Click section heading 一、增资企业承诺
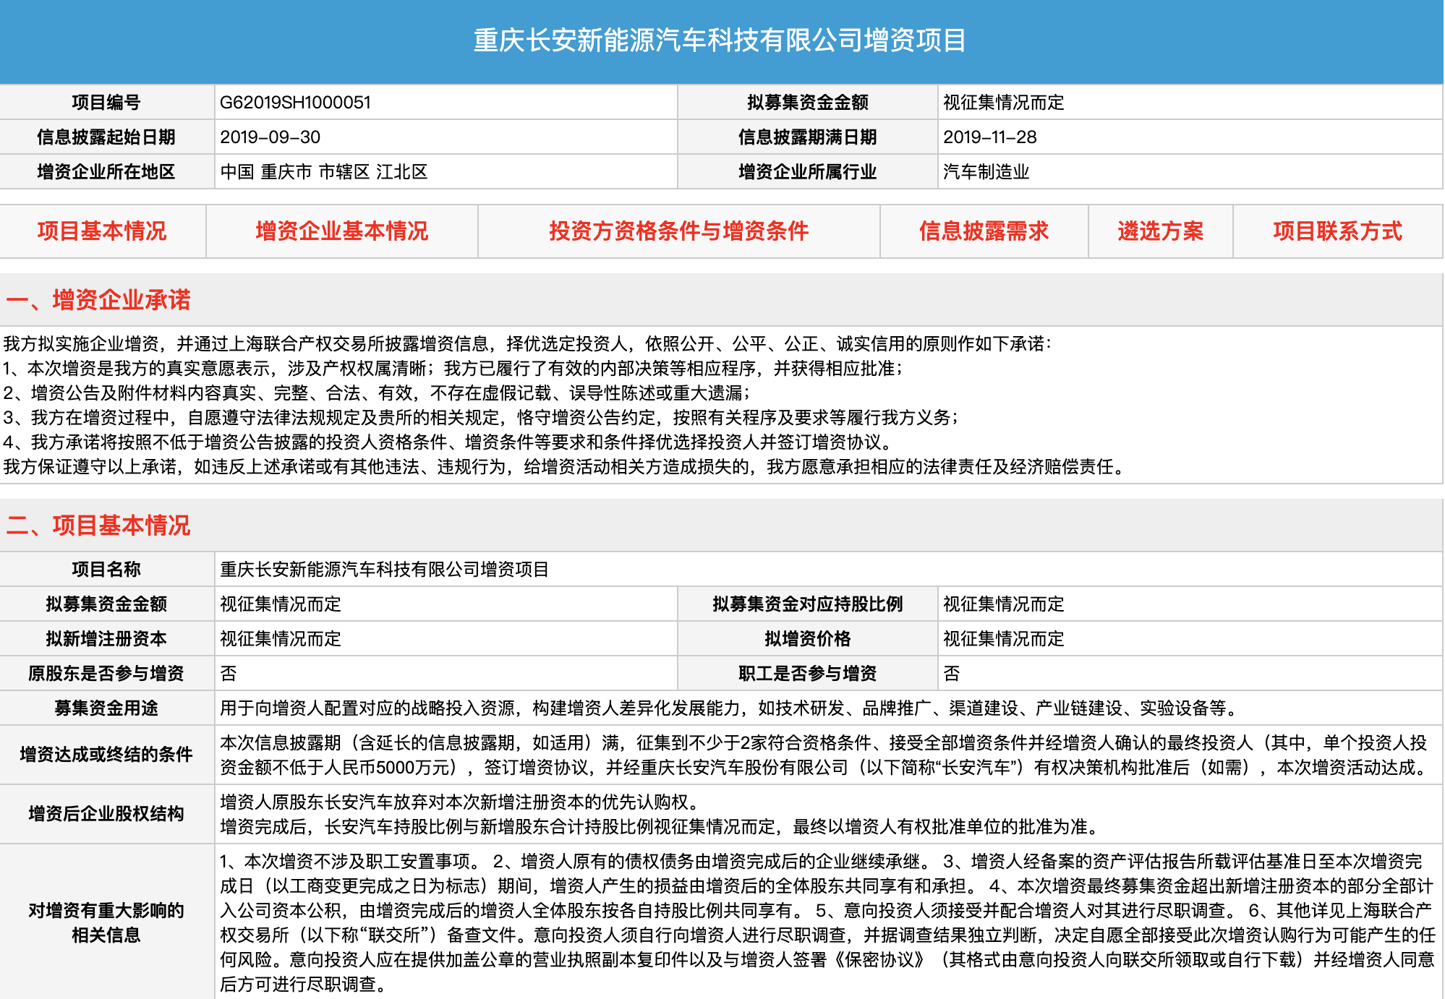The height and width of the screenshot is (999, 1445). coord(98,300)
